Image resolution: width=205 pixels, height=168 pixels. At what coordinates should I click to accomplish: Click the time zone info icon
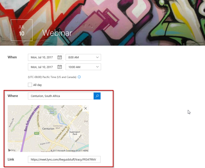click(x=79, y=77)
